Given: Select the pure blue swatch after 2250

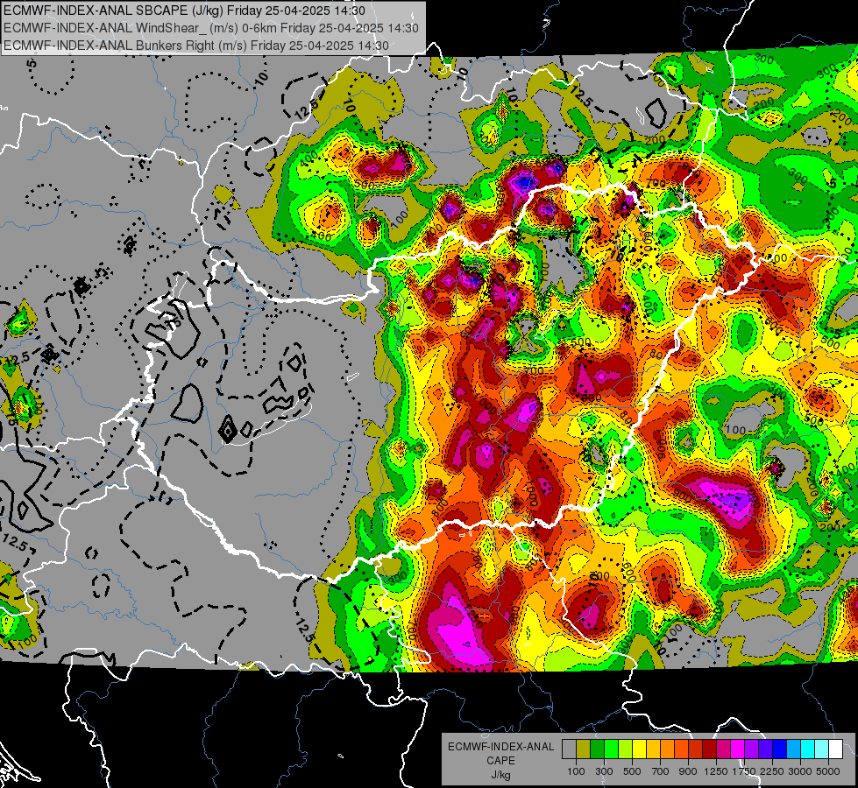Looking at the screenshot, I should coord(780,749).
